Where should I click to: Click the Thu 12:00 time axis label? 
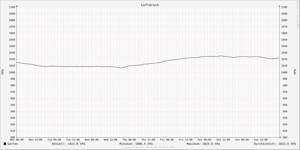148,140
